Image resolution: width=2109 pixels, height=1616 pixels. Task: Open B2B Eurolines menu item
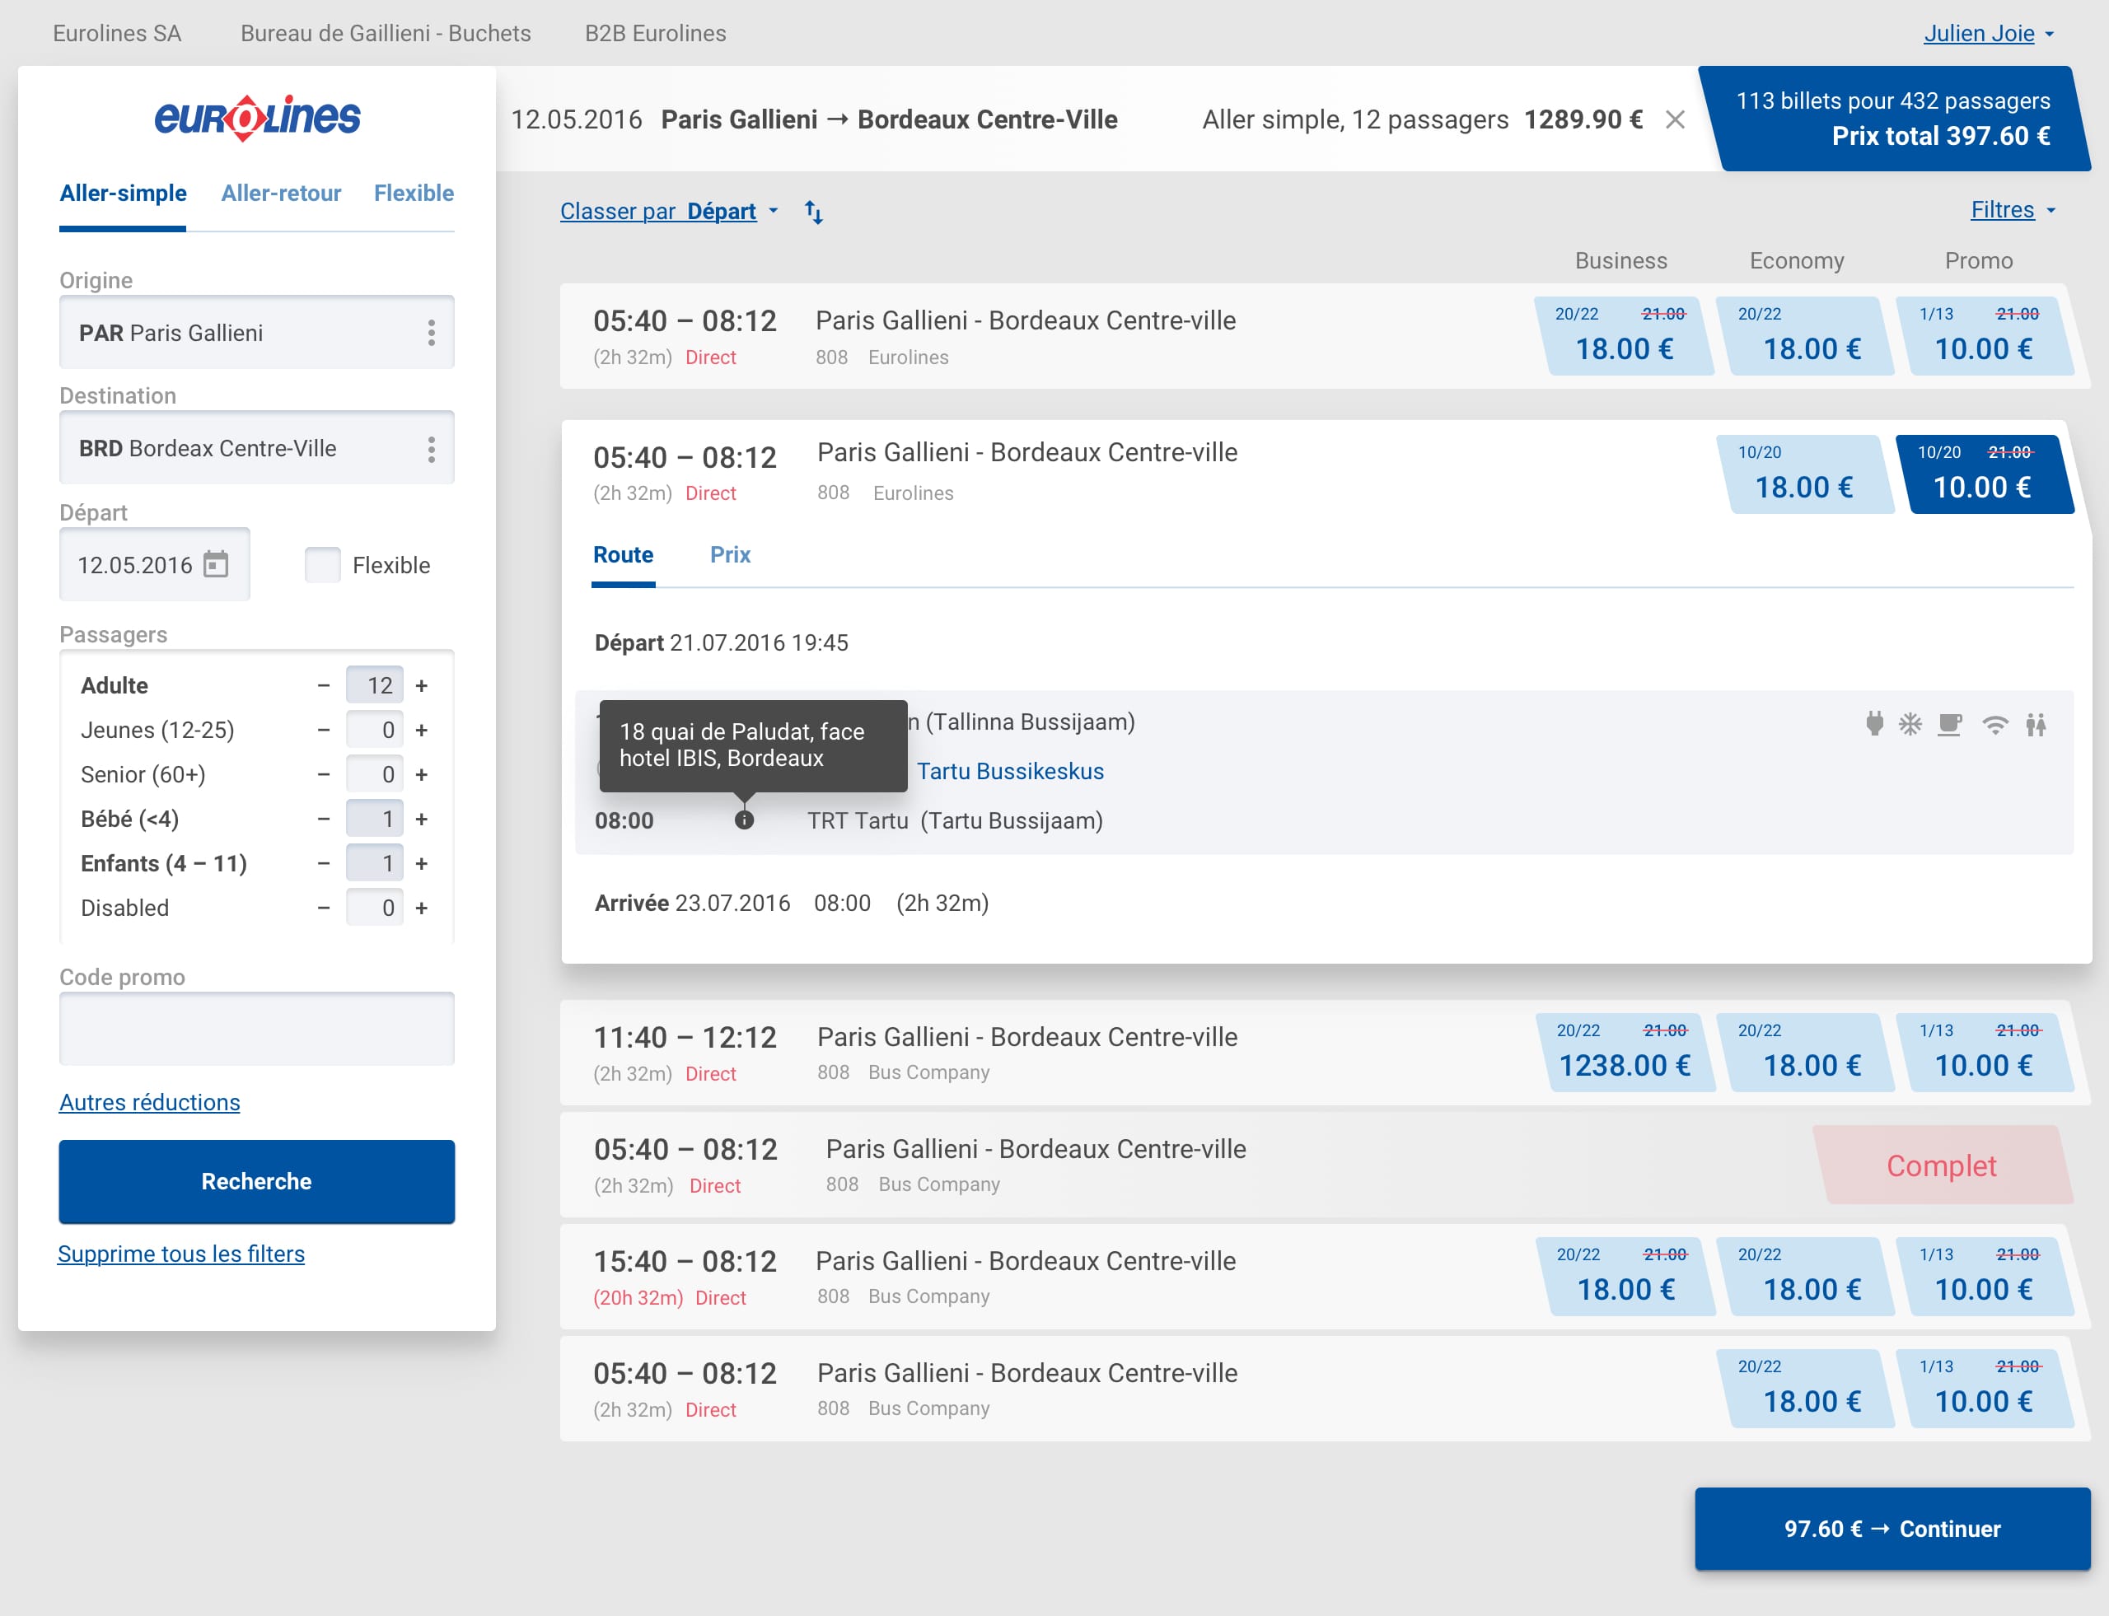coord(656,34)
